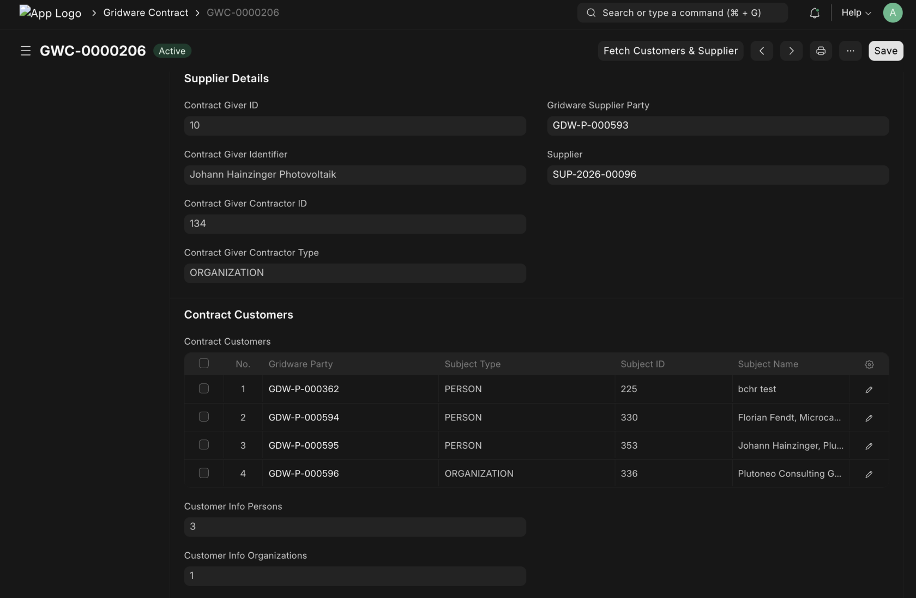
Task: Toggle the sidebar hamburger menu icon
Action: click(26, 51)
